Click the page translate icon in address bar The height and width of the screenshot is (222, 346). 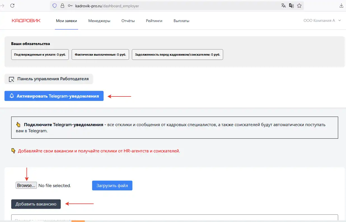[x=284, y=6]
